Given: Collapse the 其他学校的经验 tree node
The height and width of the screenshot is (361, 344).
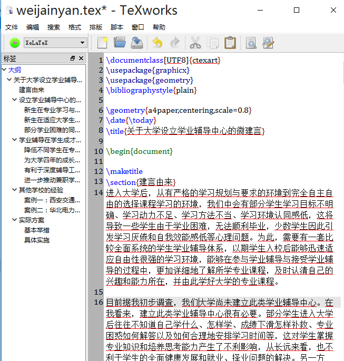Looking at the screenshot, I should click(15, 190).
